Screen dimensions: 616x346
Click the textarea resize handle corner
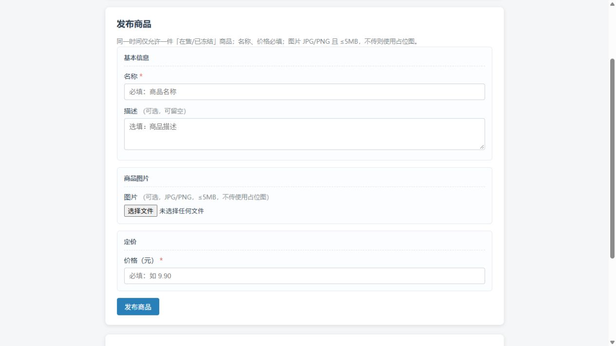pos(482,147)
